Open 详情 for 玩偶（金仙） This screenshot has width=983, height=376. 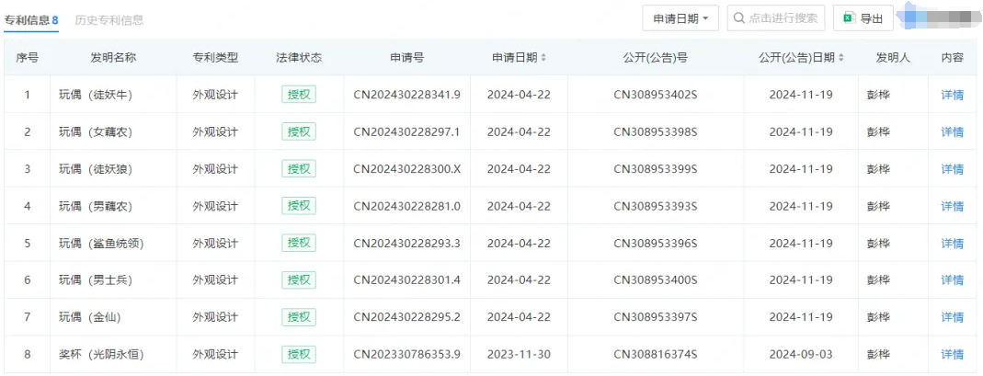coord(953,318)
